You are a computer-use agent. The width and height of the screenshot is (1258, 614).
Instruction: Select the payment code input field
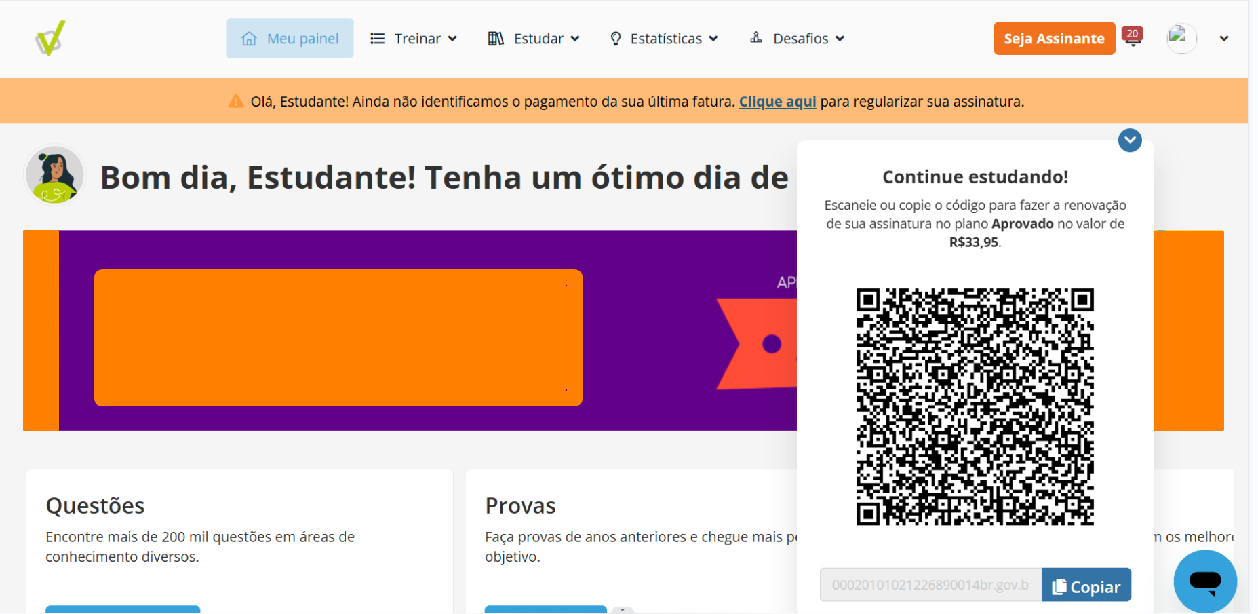coord(930,585)
